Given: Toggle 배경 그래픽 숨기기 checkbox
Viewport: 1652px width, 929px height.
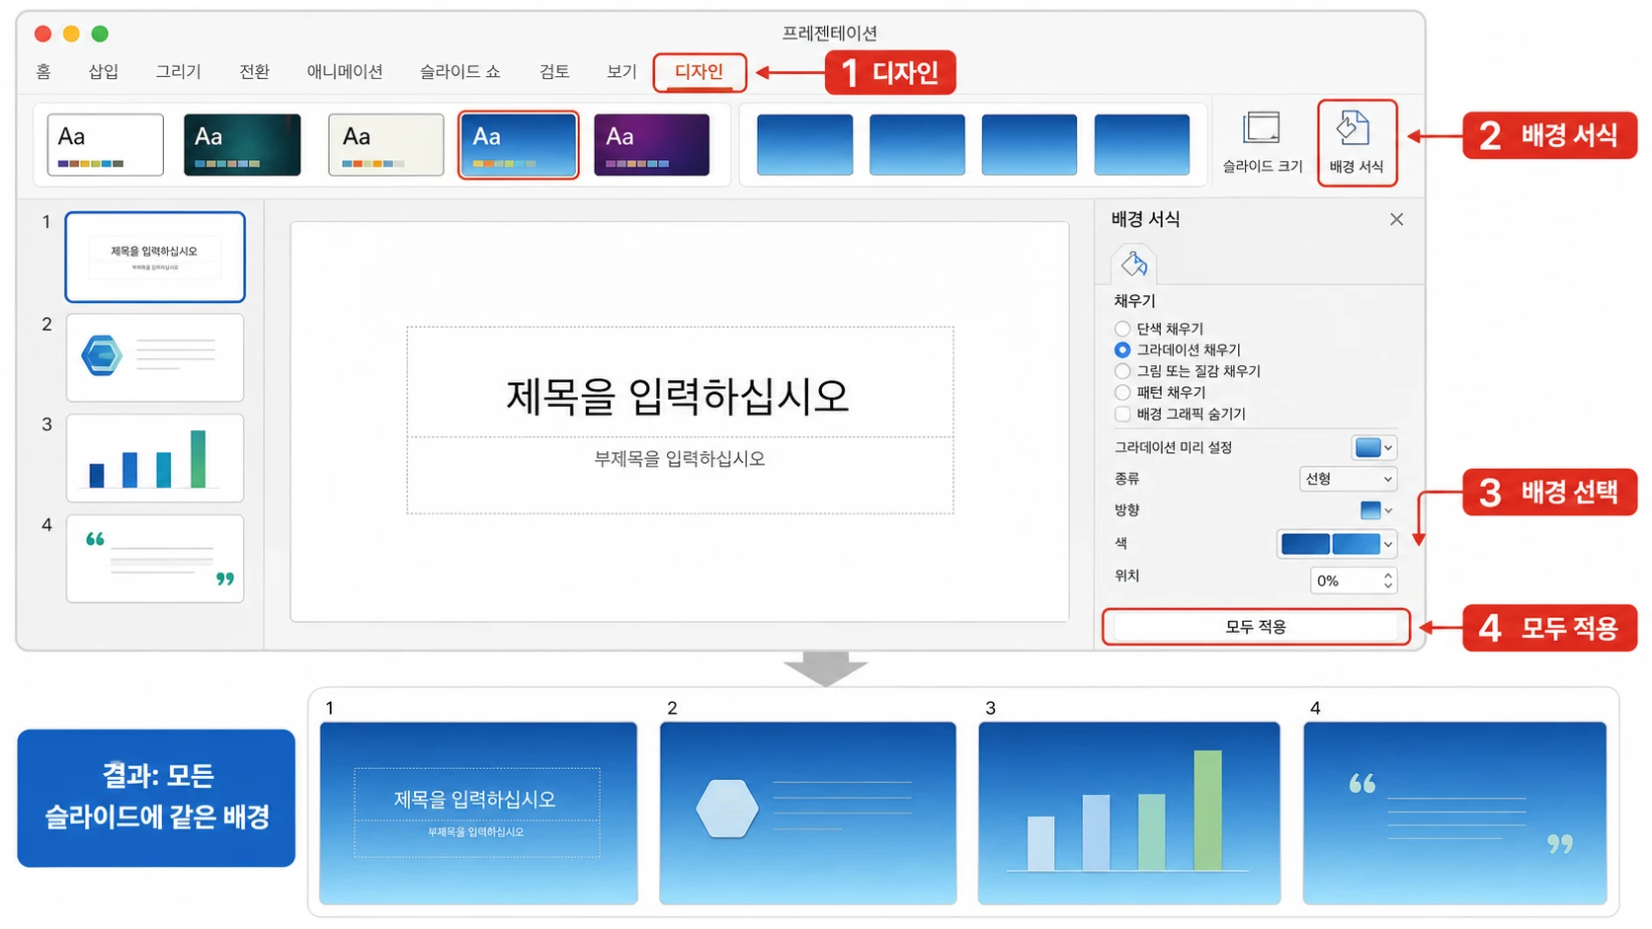Looking at the screenshot, I should click(x=1122, y=414).
